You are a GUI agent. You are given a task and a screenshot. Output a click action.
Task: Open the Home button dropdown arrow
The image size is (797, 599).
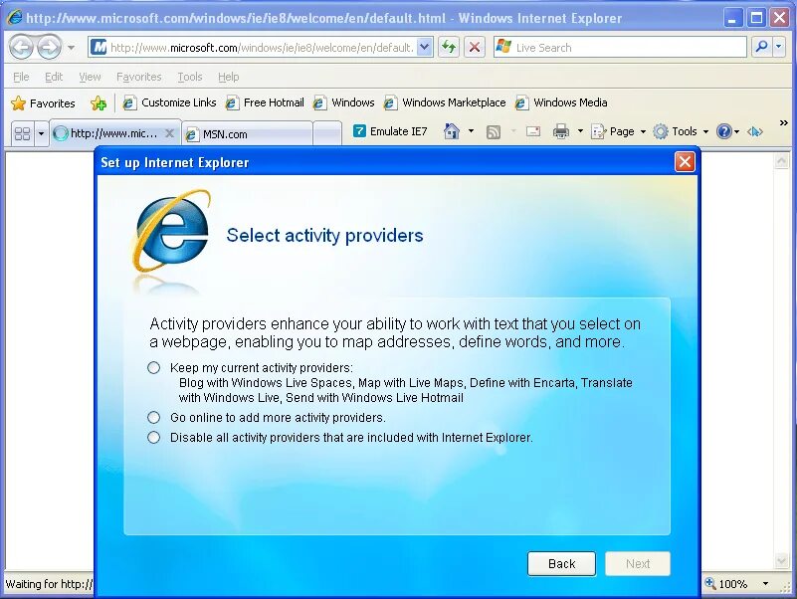point(471,131)
